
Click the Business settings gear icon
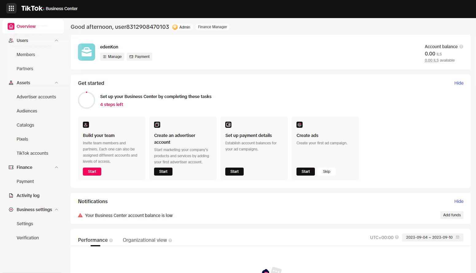(11, 210)
